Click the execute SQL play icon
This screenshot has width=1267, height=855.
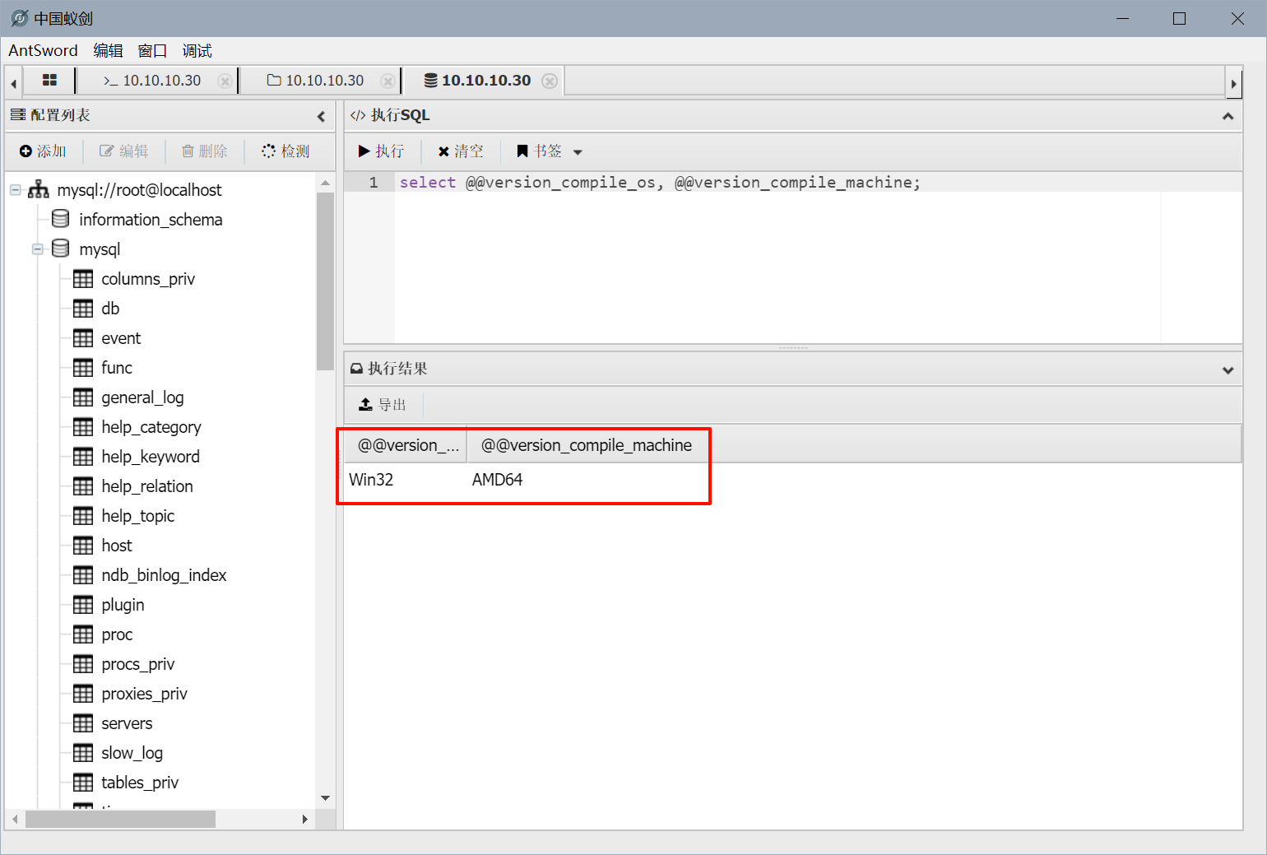364,151
